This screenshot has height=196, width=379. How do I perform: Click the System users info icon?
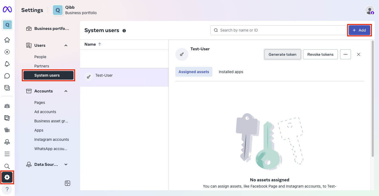[x=124, y=31]
